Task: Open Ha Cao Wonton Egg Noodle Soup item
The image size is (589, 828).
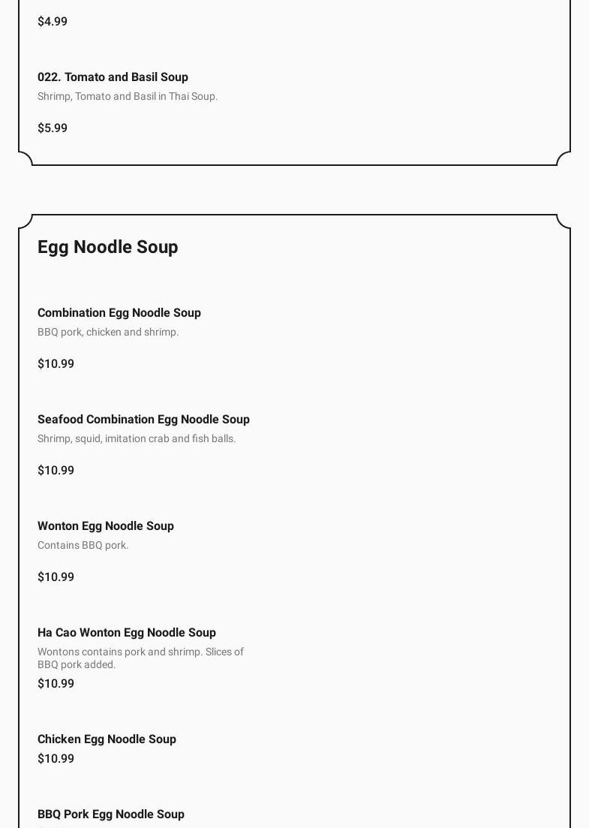Action: point(127,632)
